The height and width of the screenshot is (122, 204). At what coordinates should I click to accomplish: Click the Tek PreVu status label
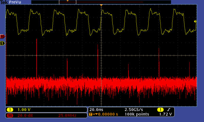tap(11, 2)
